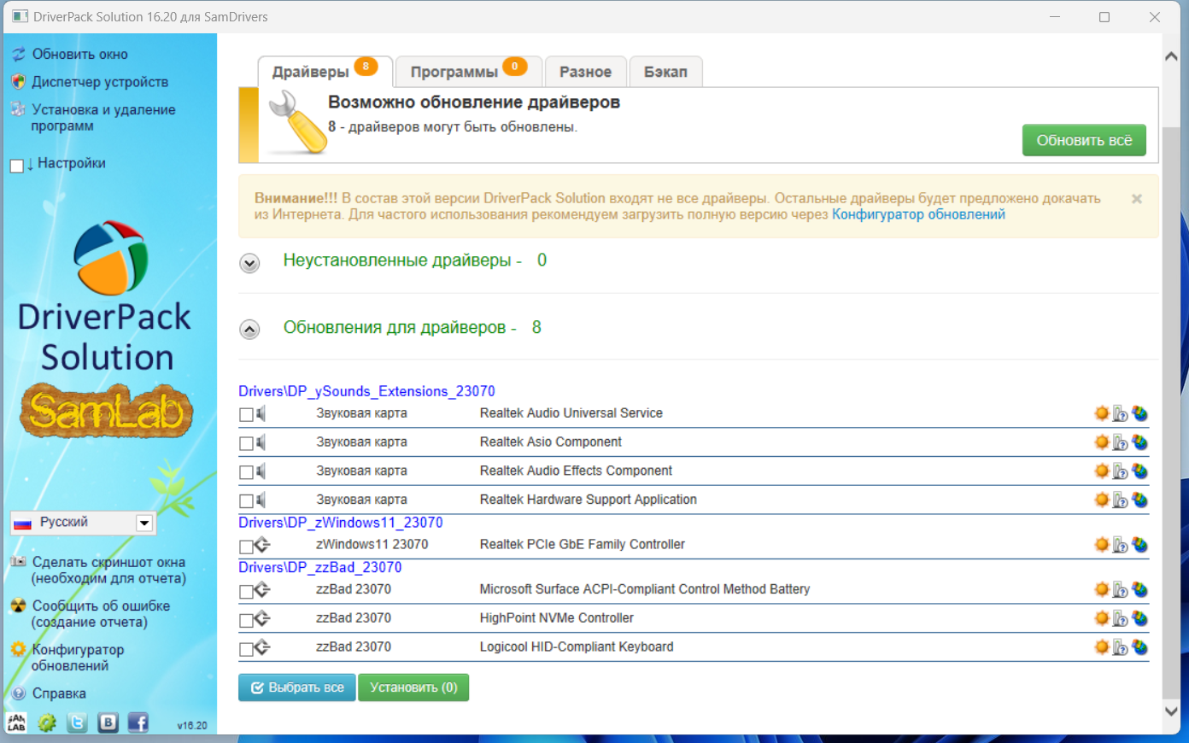This screenshot has width=1189, height=743.
Task: Click the Обновления для драйверов heading text
Action: pos(400,328)
